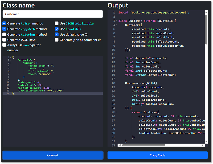Click info icon beside Generate json as comment

click(x=99, y=40)
